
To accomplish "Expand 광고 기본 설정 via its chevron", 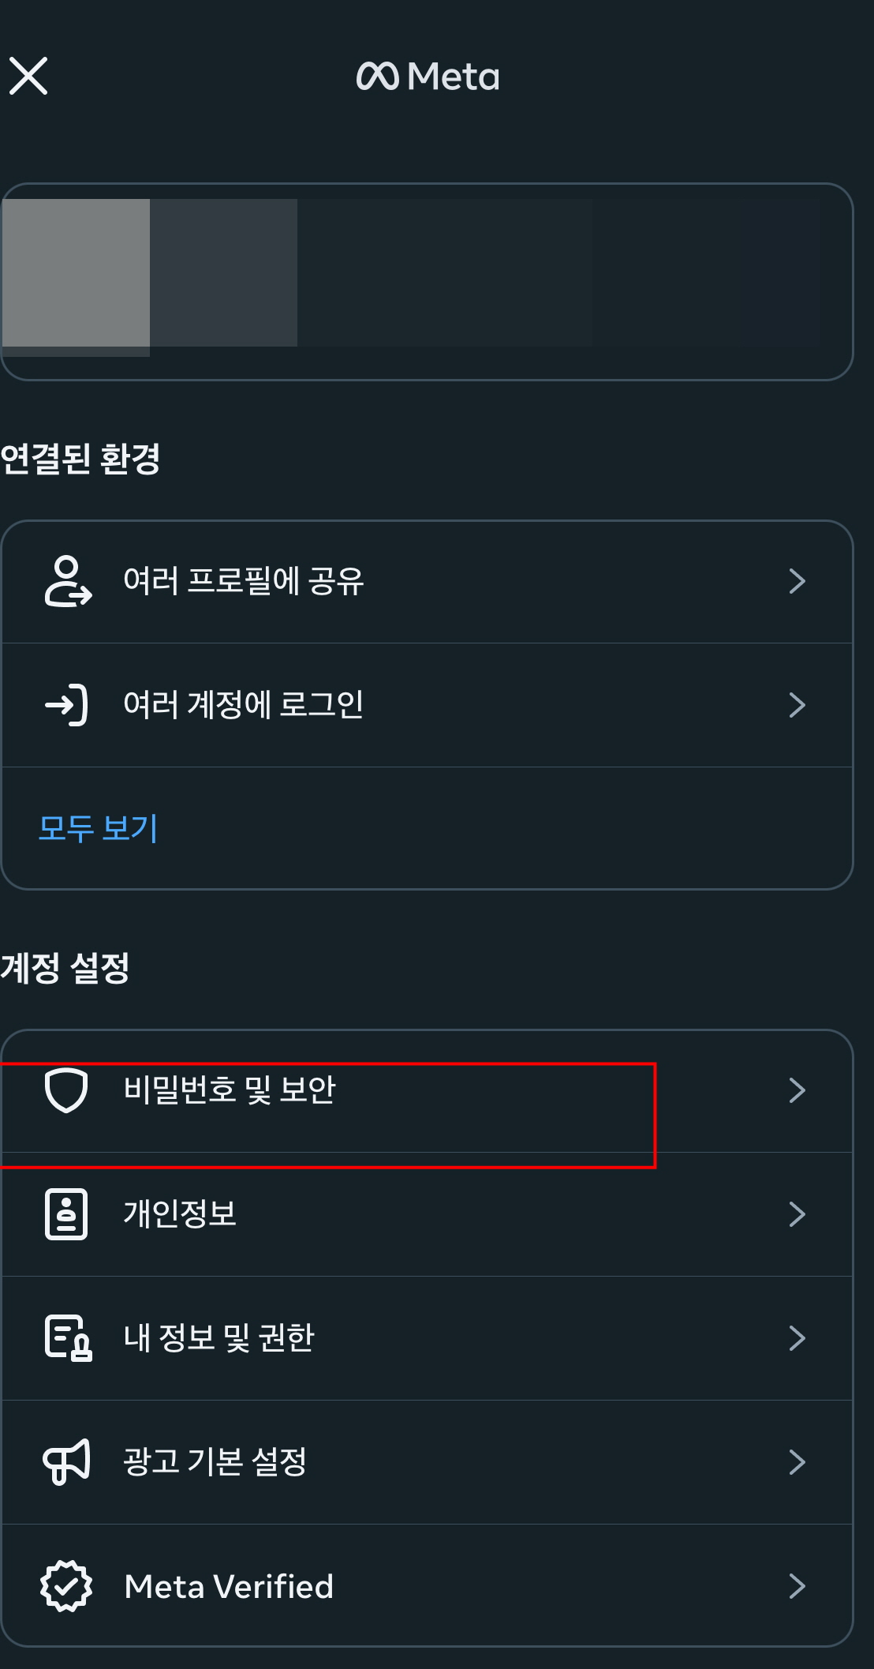I will (798, 1463).
